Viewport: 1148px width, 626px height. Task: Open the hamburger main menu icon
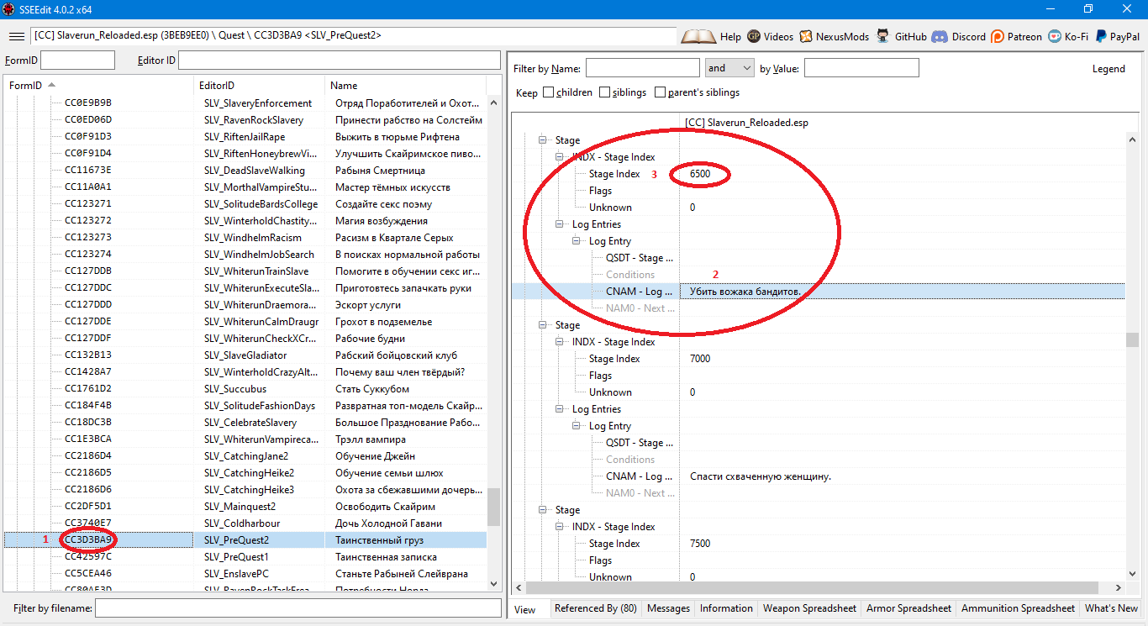tap(17, 36)
